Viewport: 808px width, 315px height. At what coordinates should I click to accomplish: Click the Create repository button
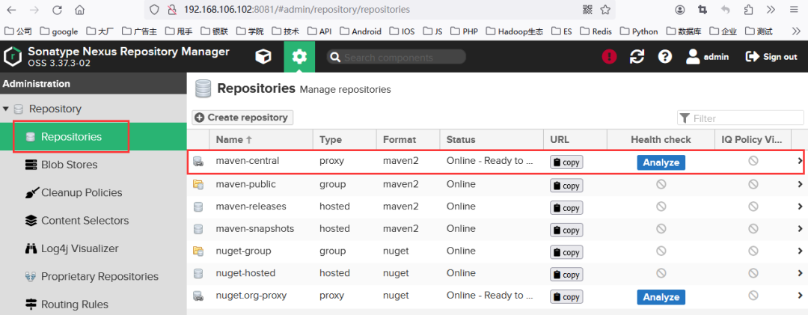coord(242,117)
